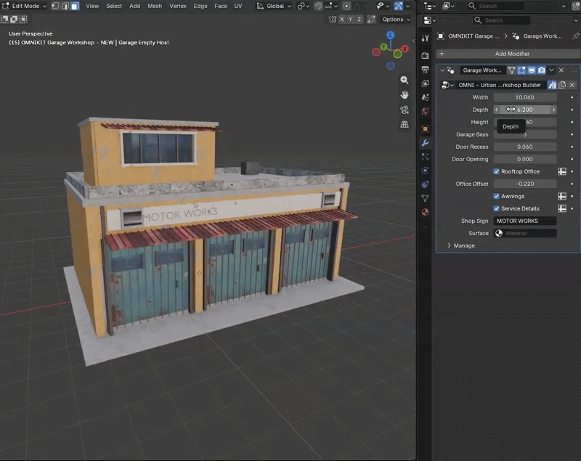Screen dimensions: 581x461
Task: Open the Modifiers wrench tab
Action: point(425,143)
